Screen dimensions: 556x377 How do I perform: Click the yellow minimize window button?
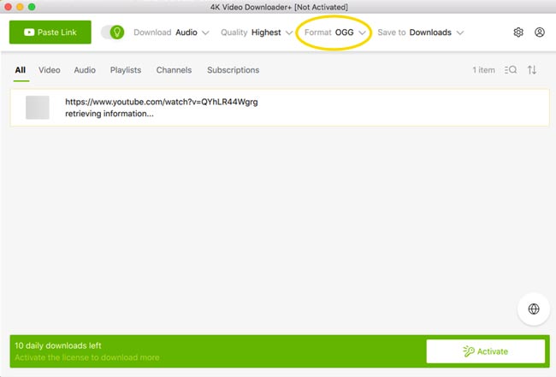pyautogui.click(x=21, y=7)
